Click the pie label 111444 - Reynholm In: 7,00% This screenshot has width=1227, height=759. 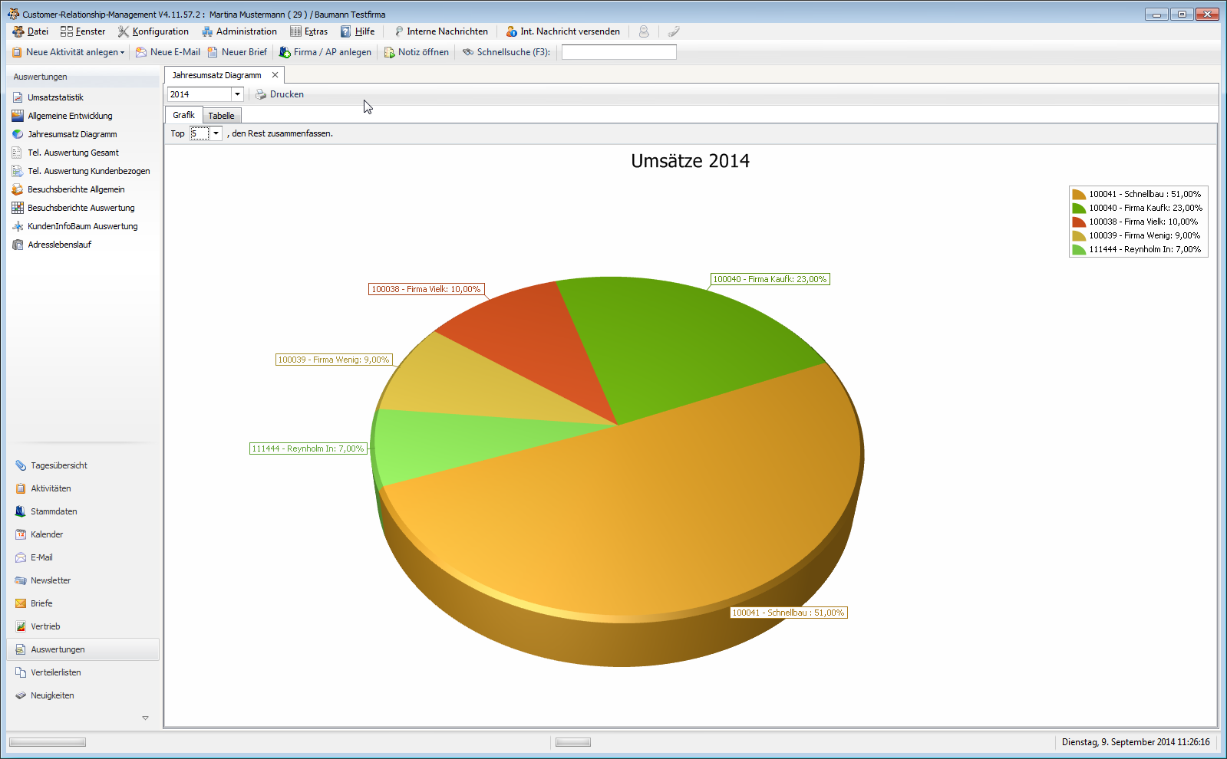[308, 449]
